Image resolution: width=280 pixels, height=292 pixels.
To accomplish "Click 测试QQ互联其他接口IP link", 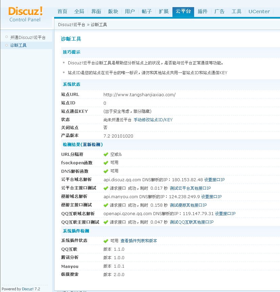I will 192,222.
